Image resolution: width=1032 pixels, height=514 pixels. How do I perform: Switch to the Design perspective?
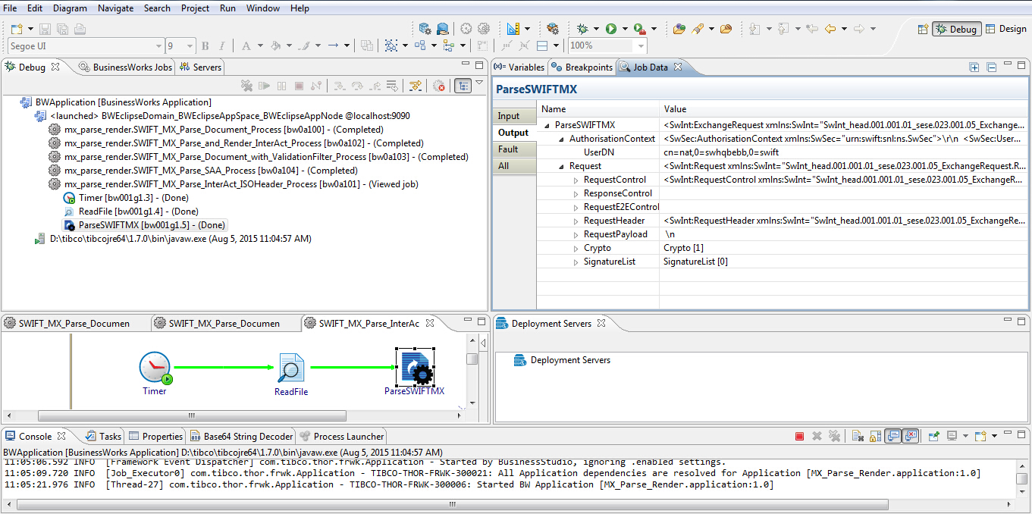(x=1006, y=29)
